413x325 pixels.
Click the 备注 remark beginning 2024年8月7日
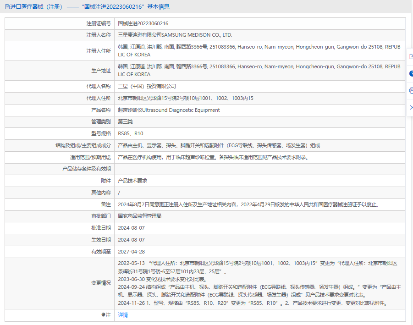pyautogui.click(x=249, y=204)
